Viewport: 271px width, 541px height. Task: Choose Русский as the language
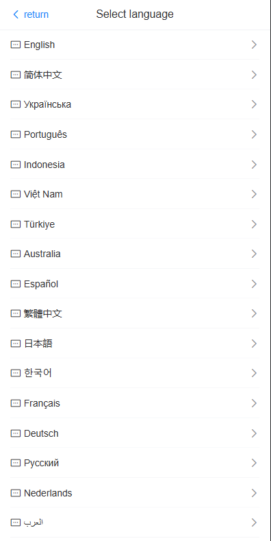(x=135, y=463)
